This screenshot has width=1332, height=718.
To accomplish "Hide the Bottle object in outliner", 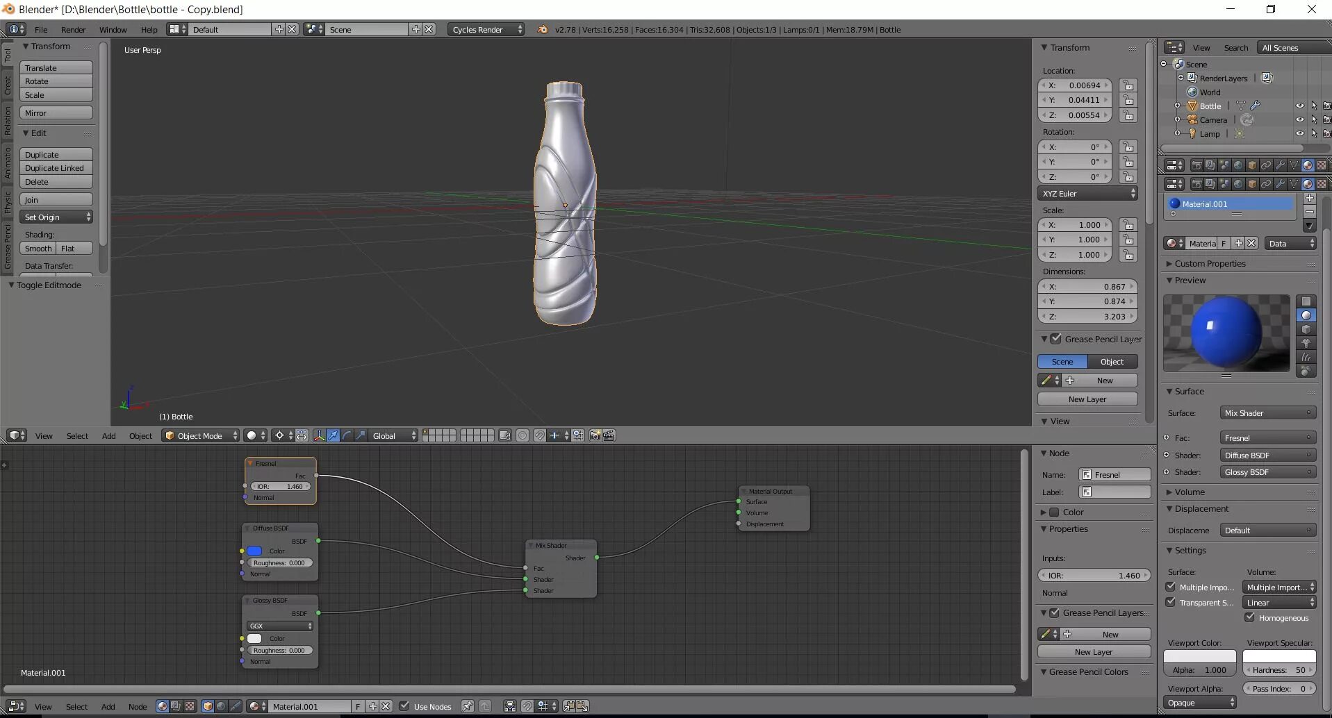I will [x=1299, y=106].
